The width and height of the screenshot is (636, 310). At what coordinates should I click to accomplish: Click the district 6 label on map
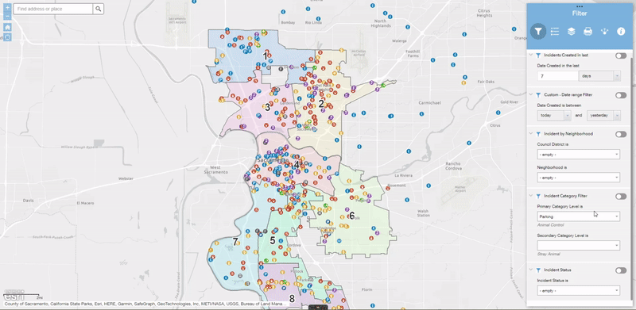[351, 215]
